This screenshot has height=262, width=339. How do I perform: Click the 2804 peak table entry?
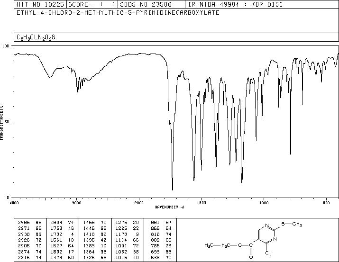(62, 223)
